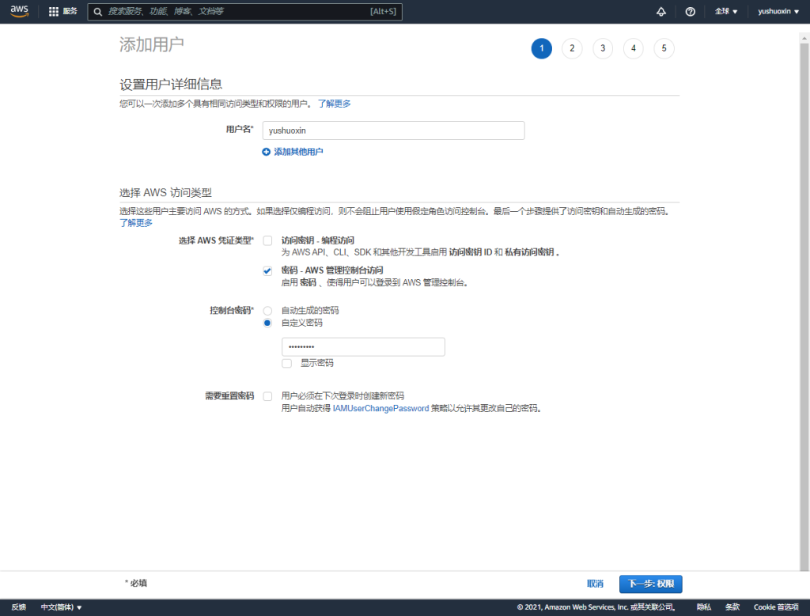Enable access key programmatic access checkbox
This screenshot has width=810, height=616.
tap(267, 240)
